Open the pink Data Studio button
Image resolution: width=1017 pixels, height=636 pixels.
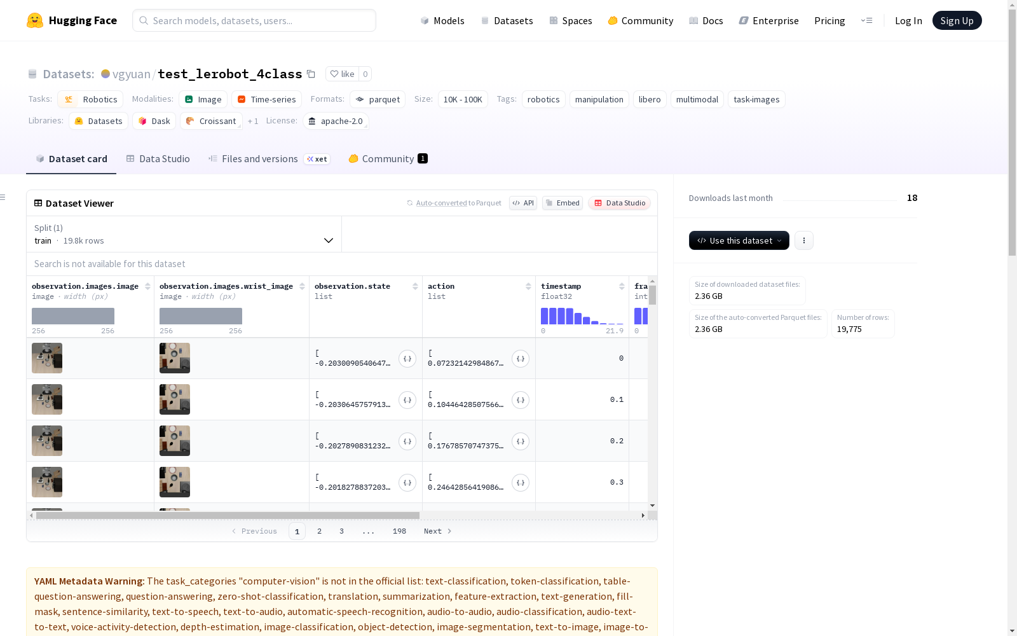[620, 203]
